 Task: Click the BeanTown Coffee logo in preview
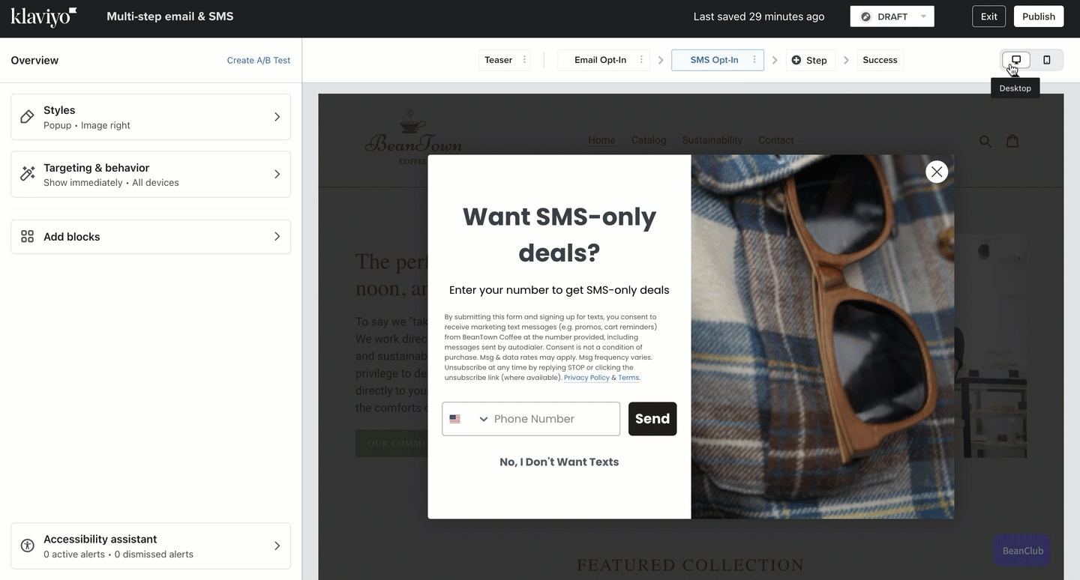point(413,137)
